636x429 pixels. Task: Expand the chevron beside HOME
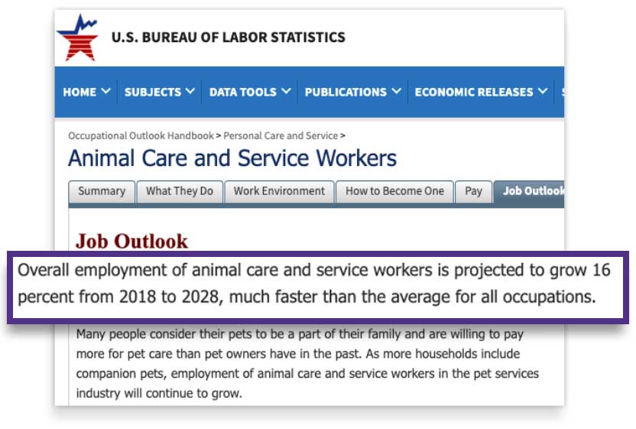105,92
